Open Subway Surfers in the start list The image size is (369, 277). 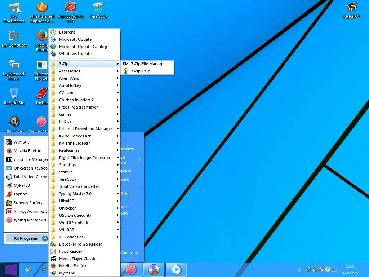click(26, 203)
